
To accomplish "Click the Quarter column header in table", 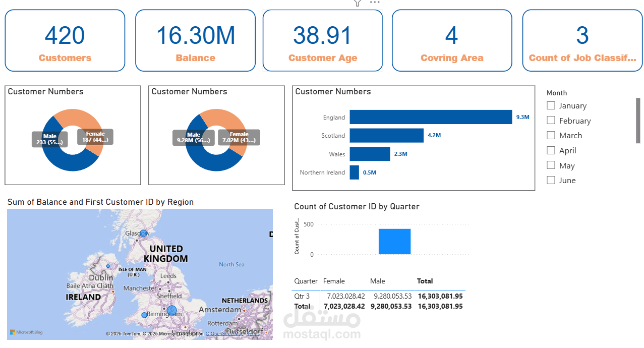I will click(x=306, y=281).
